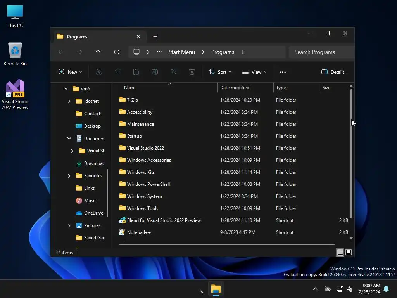Image resolution: width=397 pixels, height=298 pixels.
Task: Select the Windows PowerShell folder
Action: click(145, 184)
